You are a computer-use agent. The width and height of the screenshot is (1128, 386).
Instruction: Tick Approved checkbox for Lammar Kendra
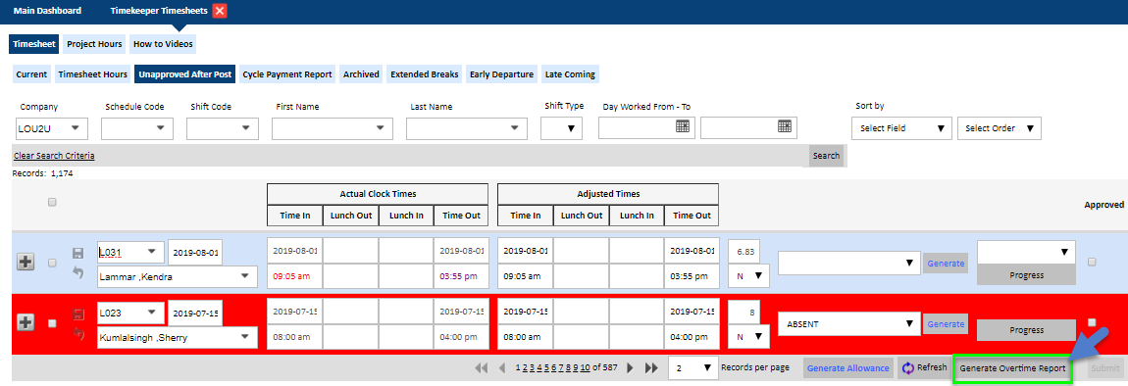click(1092, 263)
